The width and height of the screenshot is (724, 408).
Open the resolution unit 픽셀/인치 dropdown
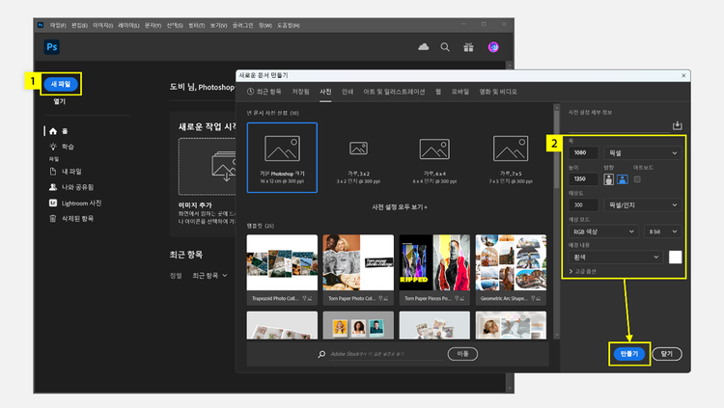[642, 204]
